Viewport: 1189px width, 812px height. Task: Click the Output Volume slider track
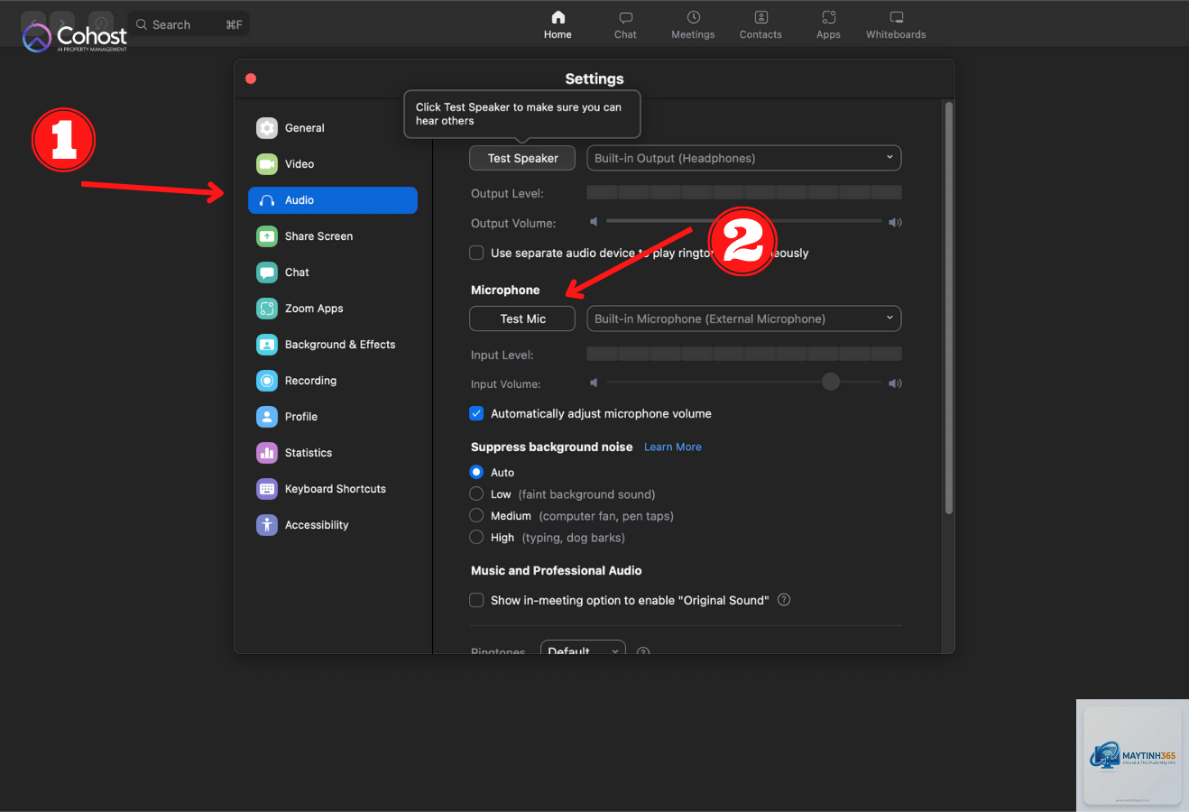(744, 221)
